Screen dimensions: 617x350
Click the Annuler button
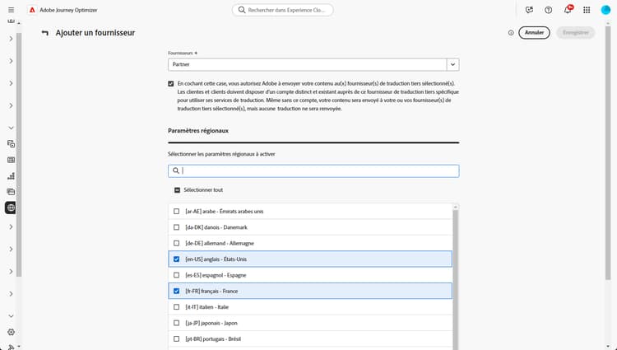coord(535,33)
